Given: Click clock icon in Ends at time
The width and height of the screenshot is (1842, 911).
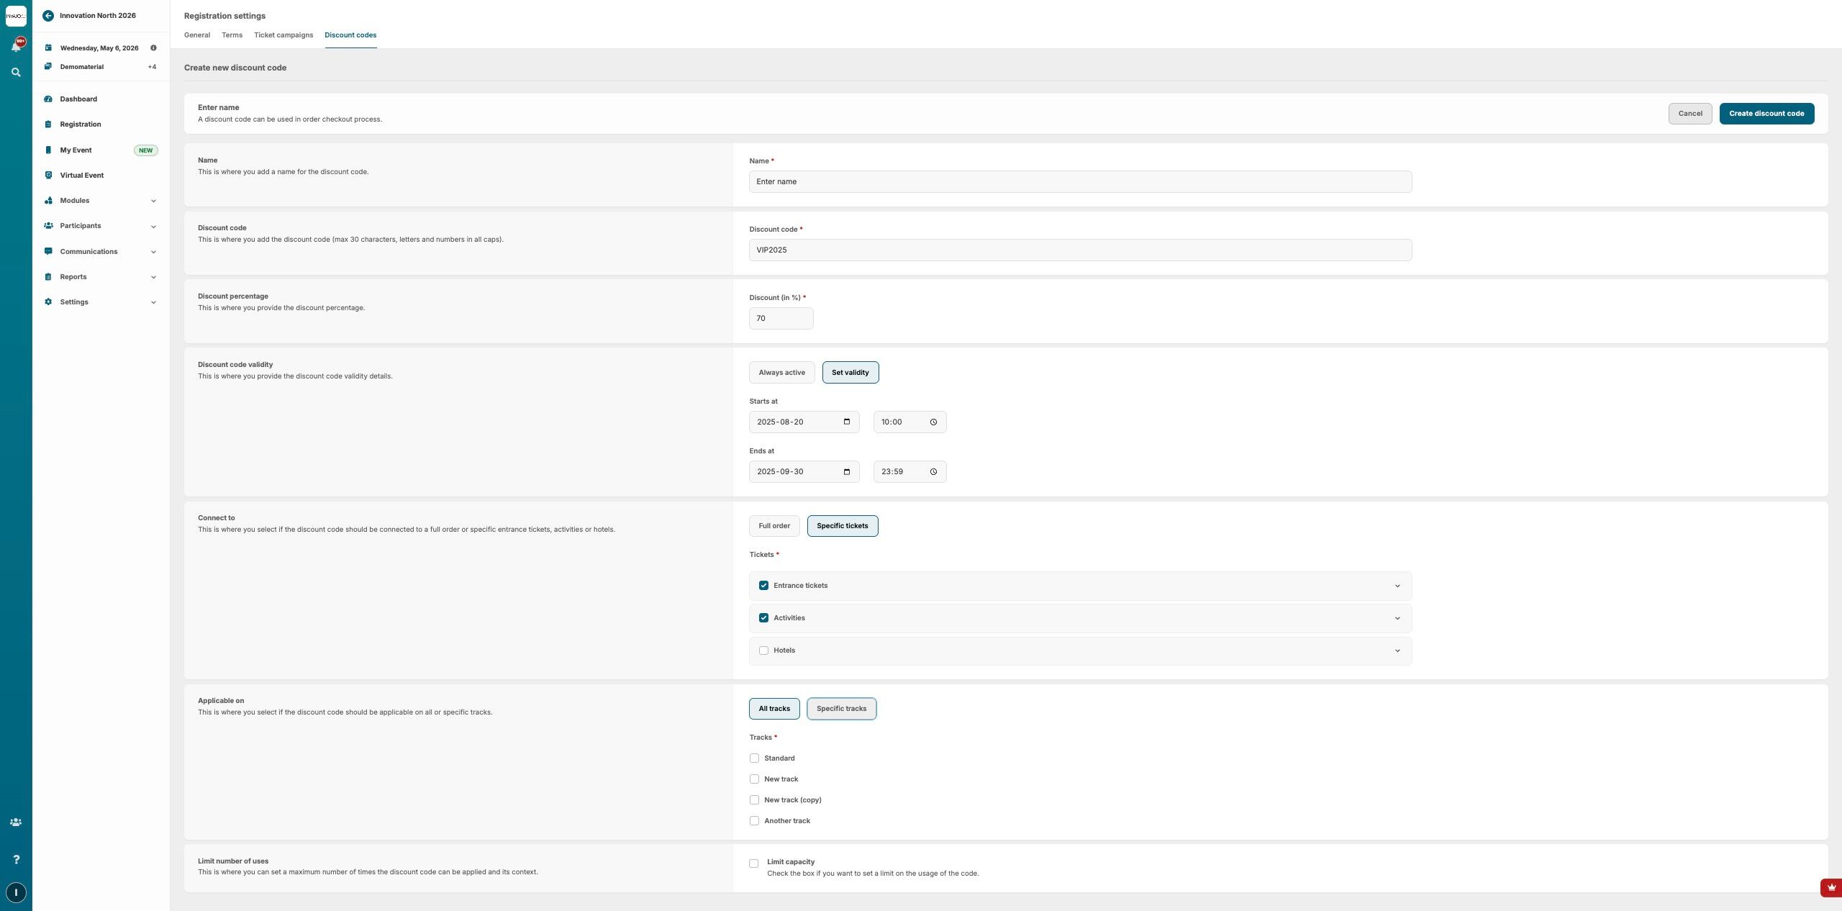Looking at the screenshot, I should (933, 472).
